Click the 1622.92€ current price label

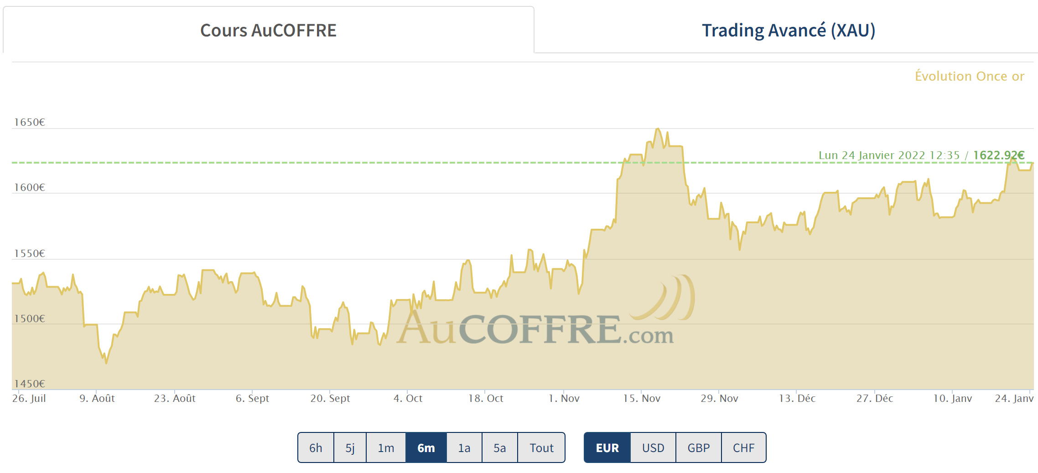click(x=998, y=155)
